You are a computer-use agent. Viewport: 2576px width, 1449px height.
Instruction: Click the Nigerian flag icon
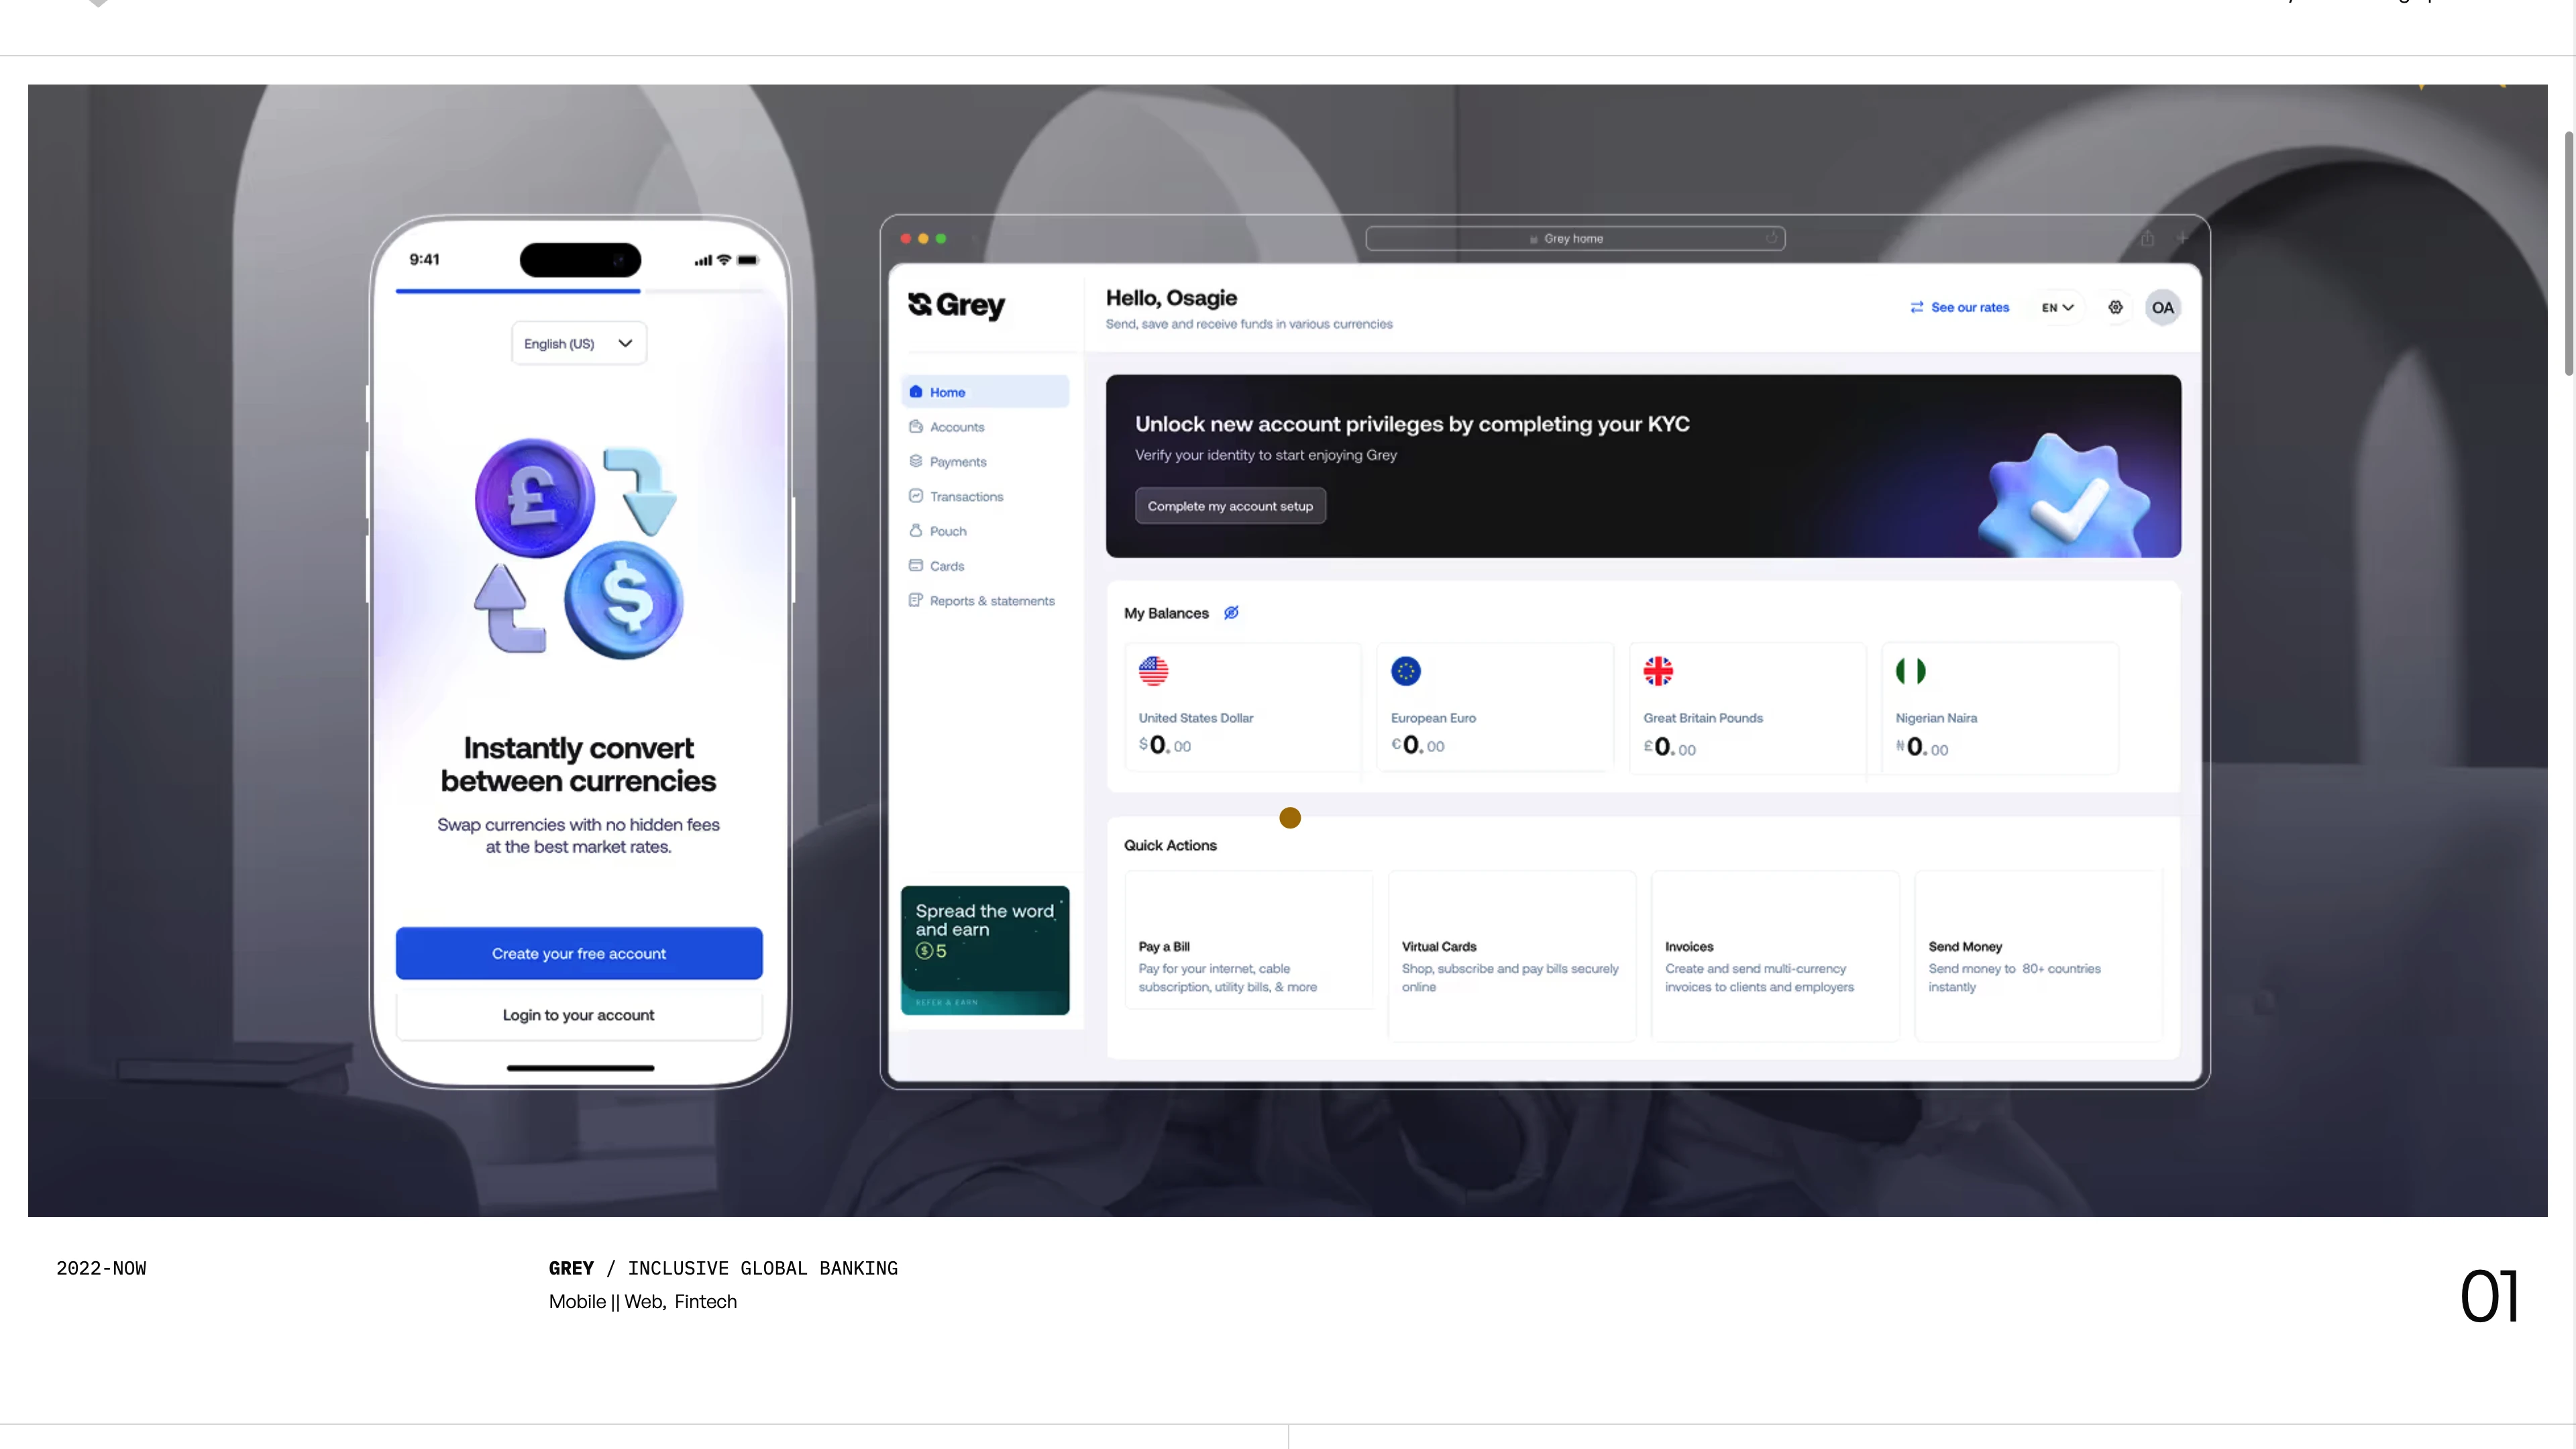click(1910, 671)
